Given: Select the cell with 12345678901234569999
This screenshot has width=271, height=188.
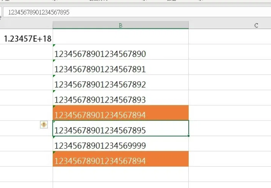Looking at the screenshot, I should coord(120,144).
